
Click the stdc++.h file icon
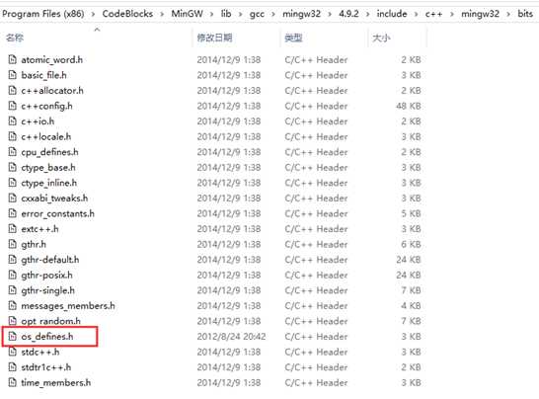click(x=13, y=352)
